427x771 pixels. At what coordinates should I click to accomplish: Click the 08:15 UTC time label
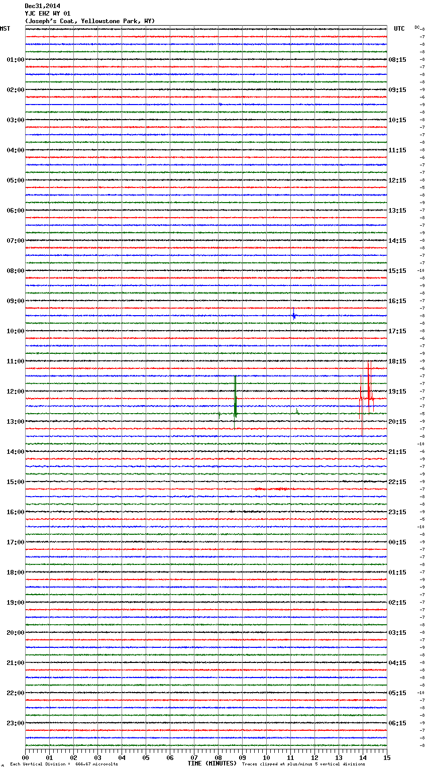tap(397, 60)
